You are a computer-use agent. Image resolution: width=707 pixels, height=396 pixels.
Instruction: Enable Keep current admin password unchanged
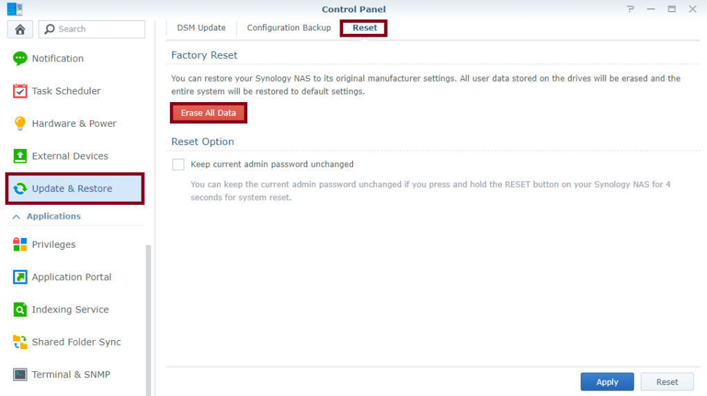pyautogui.click(x=178, y=164)
